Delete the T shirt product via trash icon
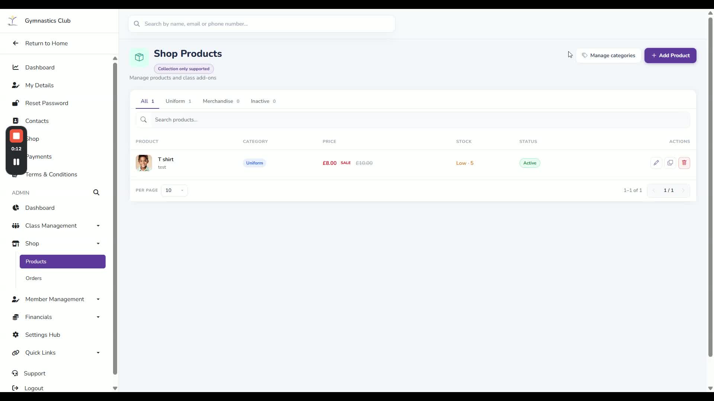 (684, 163)
